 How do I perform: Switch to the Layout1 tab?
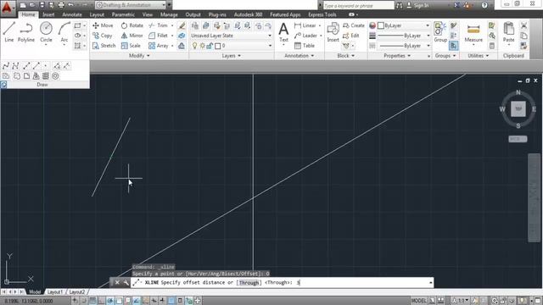55,292
